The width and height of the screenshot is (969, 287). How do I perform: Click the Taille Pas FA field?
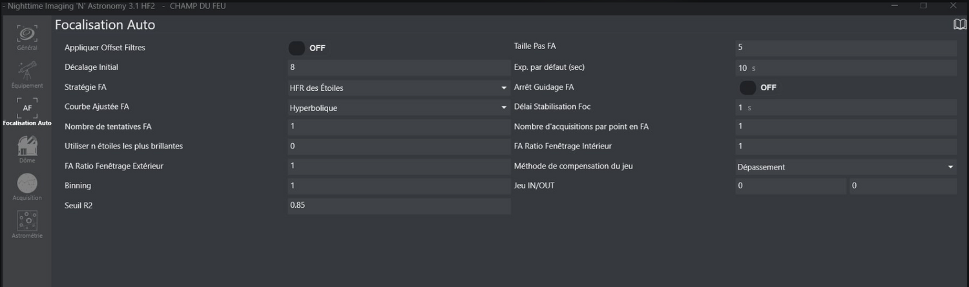pos(846,48)
